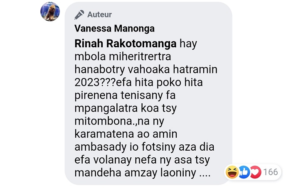Click the blue thumbs-up Like reaction icon
This screenshot has width=291, height=188.
coord(244,172)
